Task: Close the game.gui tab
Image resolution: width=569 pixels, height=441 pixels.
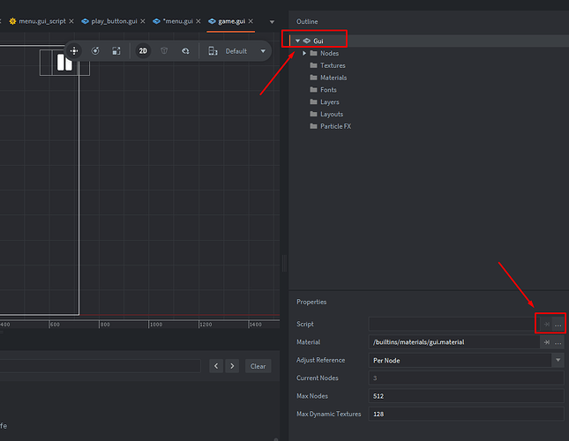Action: click(252, 20)
